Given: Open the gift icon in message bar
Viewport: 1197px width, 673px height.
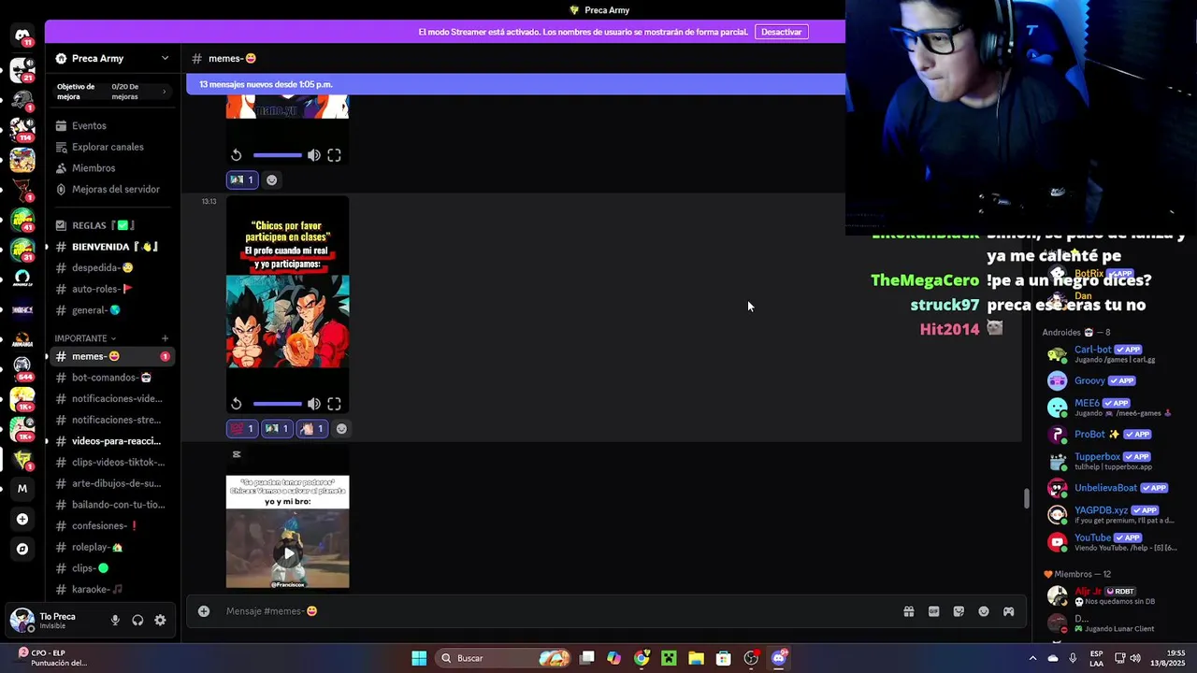Looking at the screenshot, I should pyautogui.click(x=908, y=611).
